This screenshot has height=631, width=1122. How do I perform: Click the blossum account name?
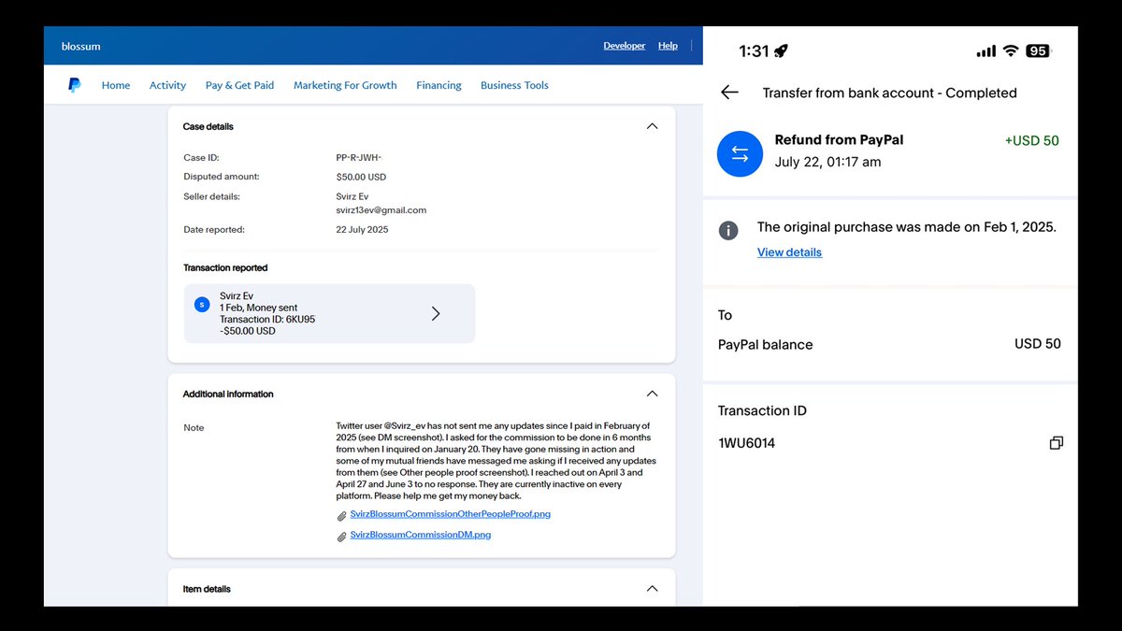click(81, 46)
